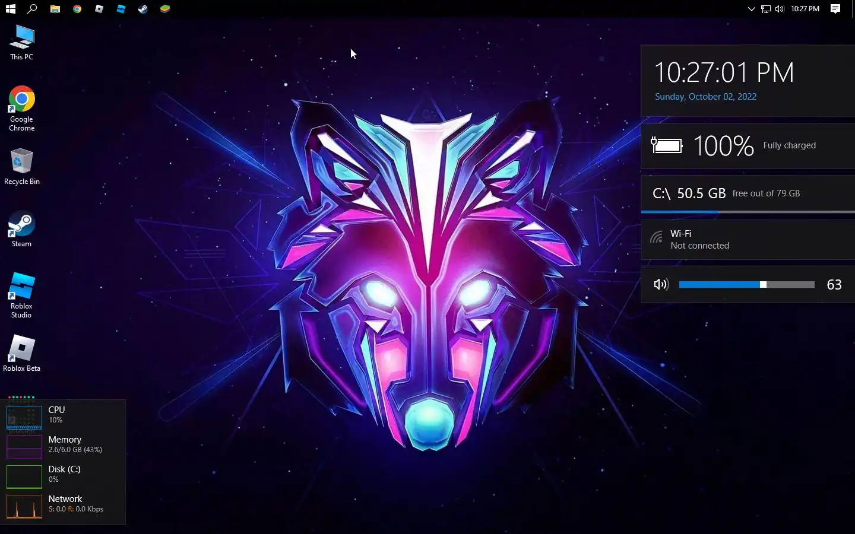Viewport: 855px width, 534px height.
Task: Mute using the widget speaker icon
Action: pyautogui.click(x=661, y=285)
